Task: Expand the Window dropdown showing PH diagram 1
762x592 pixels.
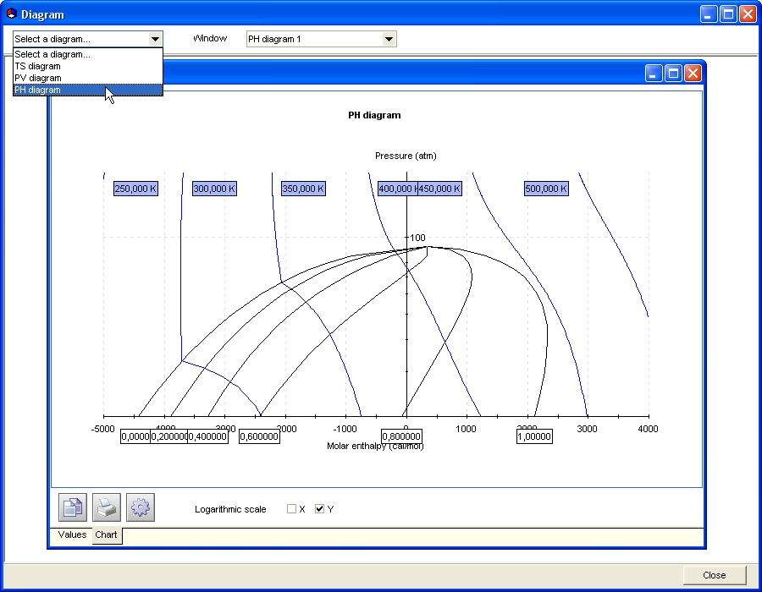Action: (389, 39)
